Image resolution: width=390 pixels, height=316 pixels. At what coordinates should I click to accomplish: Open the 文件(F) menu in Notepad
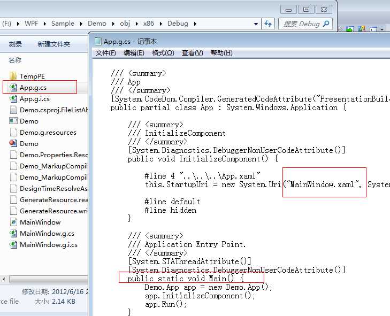(106, 53)
